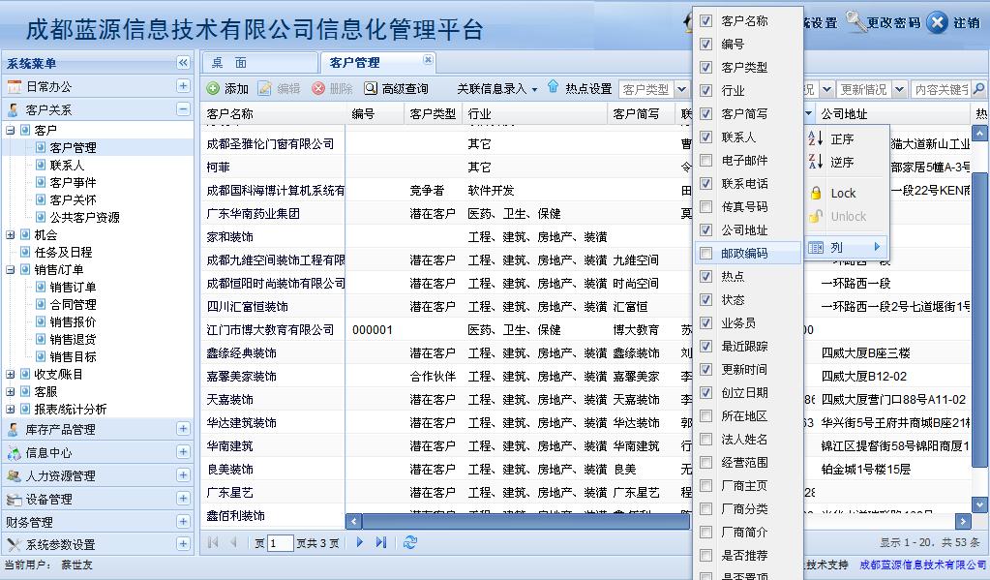Image resolution: width=990 pixels, height=580 pixels.
Task: Click the 添加 add icon
Action: pyautogui.click(x=213, y=89)
